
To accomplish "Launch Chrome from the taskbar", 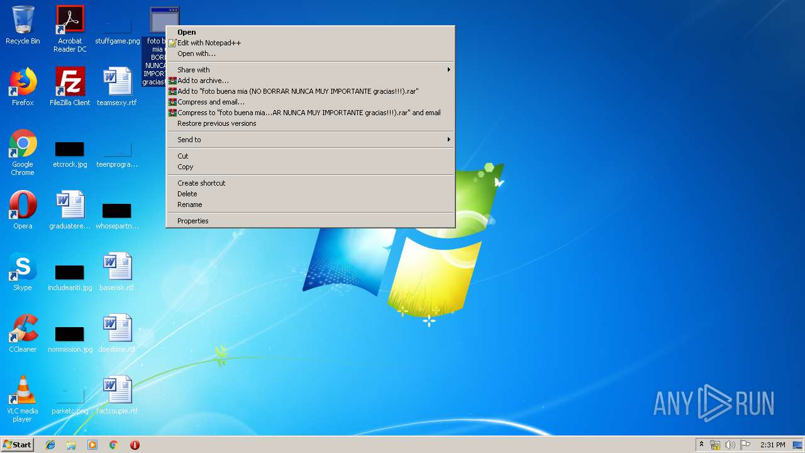I will pos(114,445).
